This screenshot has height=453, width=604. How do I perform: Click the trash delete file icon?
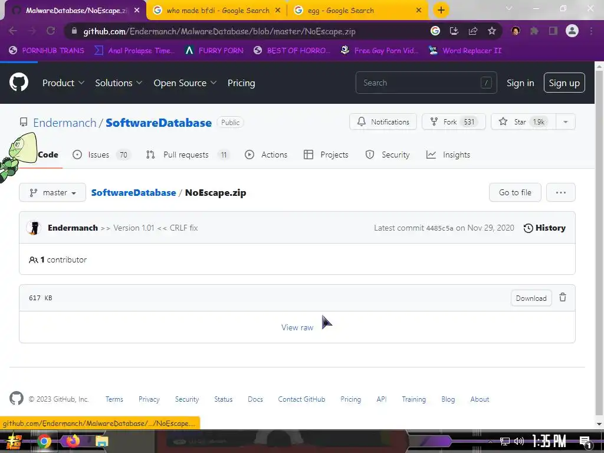point(563,297)
